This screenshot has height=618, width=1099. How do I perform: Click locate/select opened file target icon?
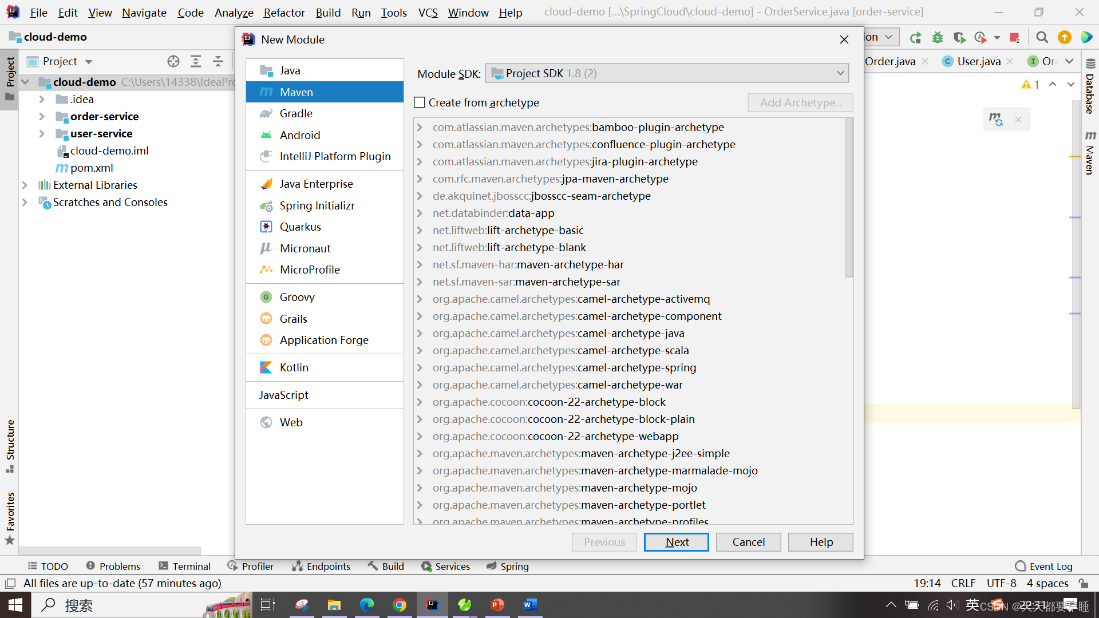(173, 61)
